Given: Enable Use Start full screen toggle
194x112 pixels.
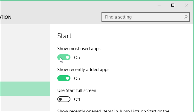Looking at the screenshot, I should 64,99.
